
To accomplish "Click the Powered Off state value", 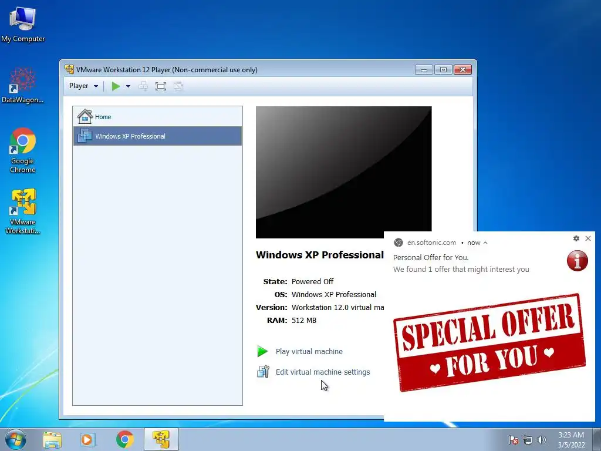I will (312, 281).
